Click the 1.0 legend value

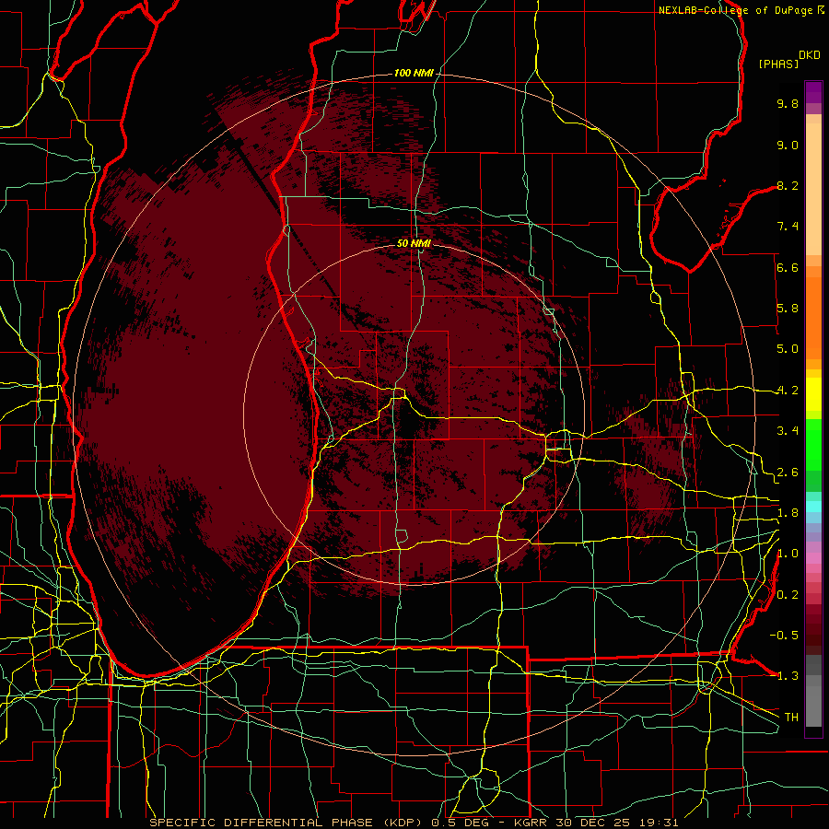click(x=788, y=554)
